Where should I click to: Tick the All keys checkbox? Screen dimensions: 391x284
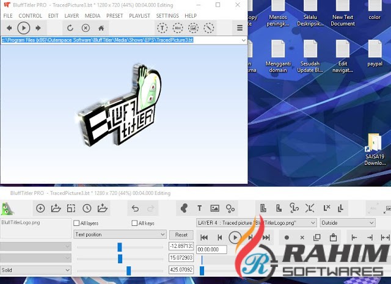(134, 224)
